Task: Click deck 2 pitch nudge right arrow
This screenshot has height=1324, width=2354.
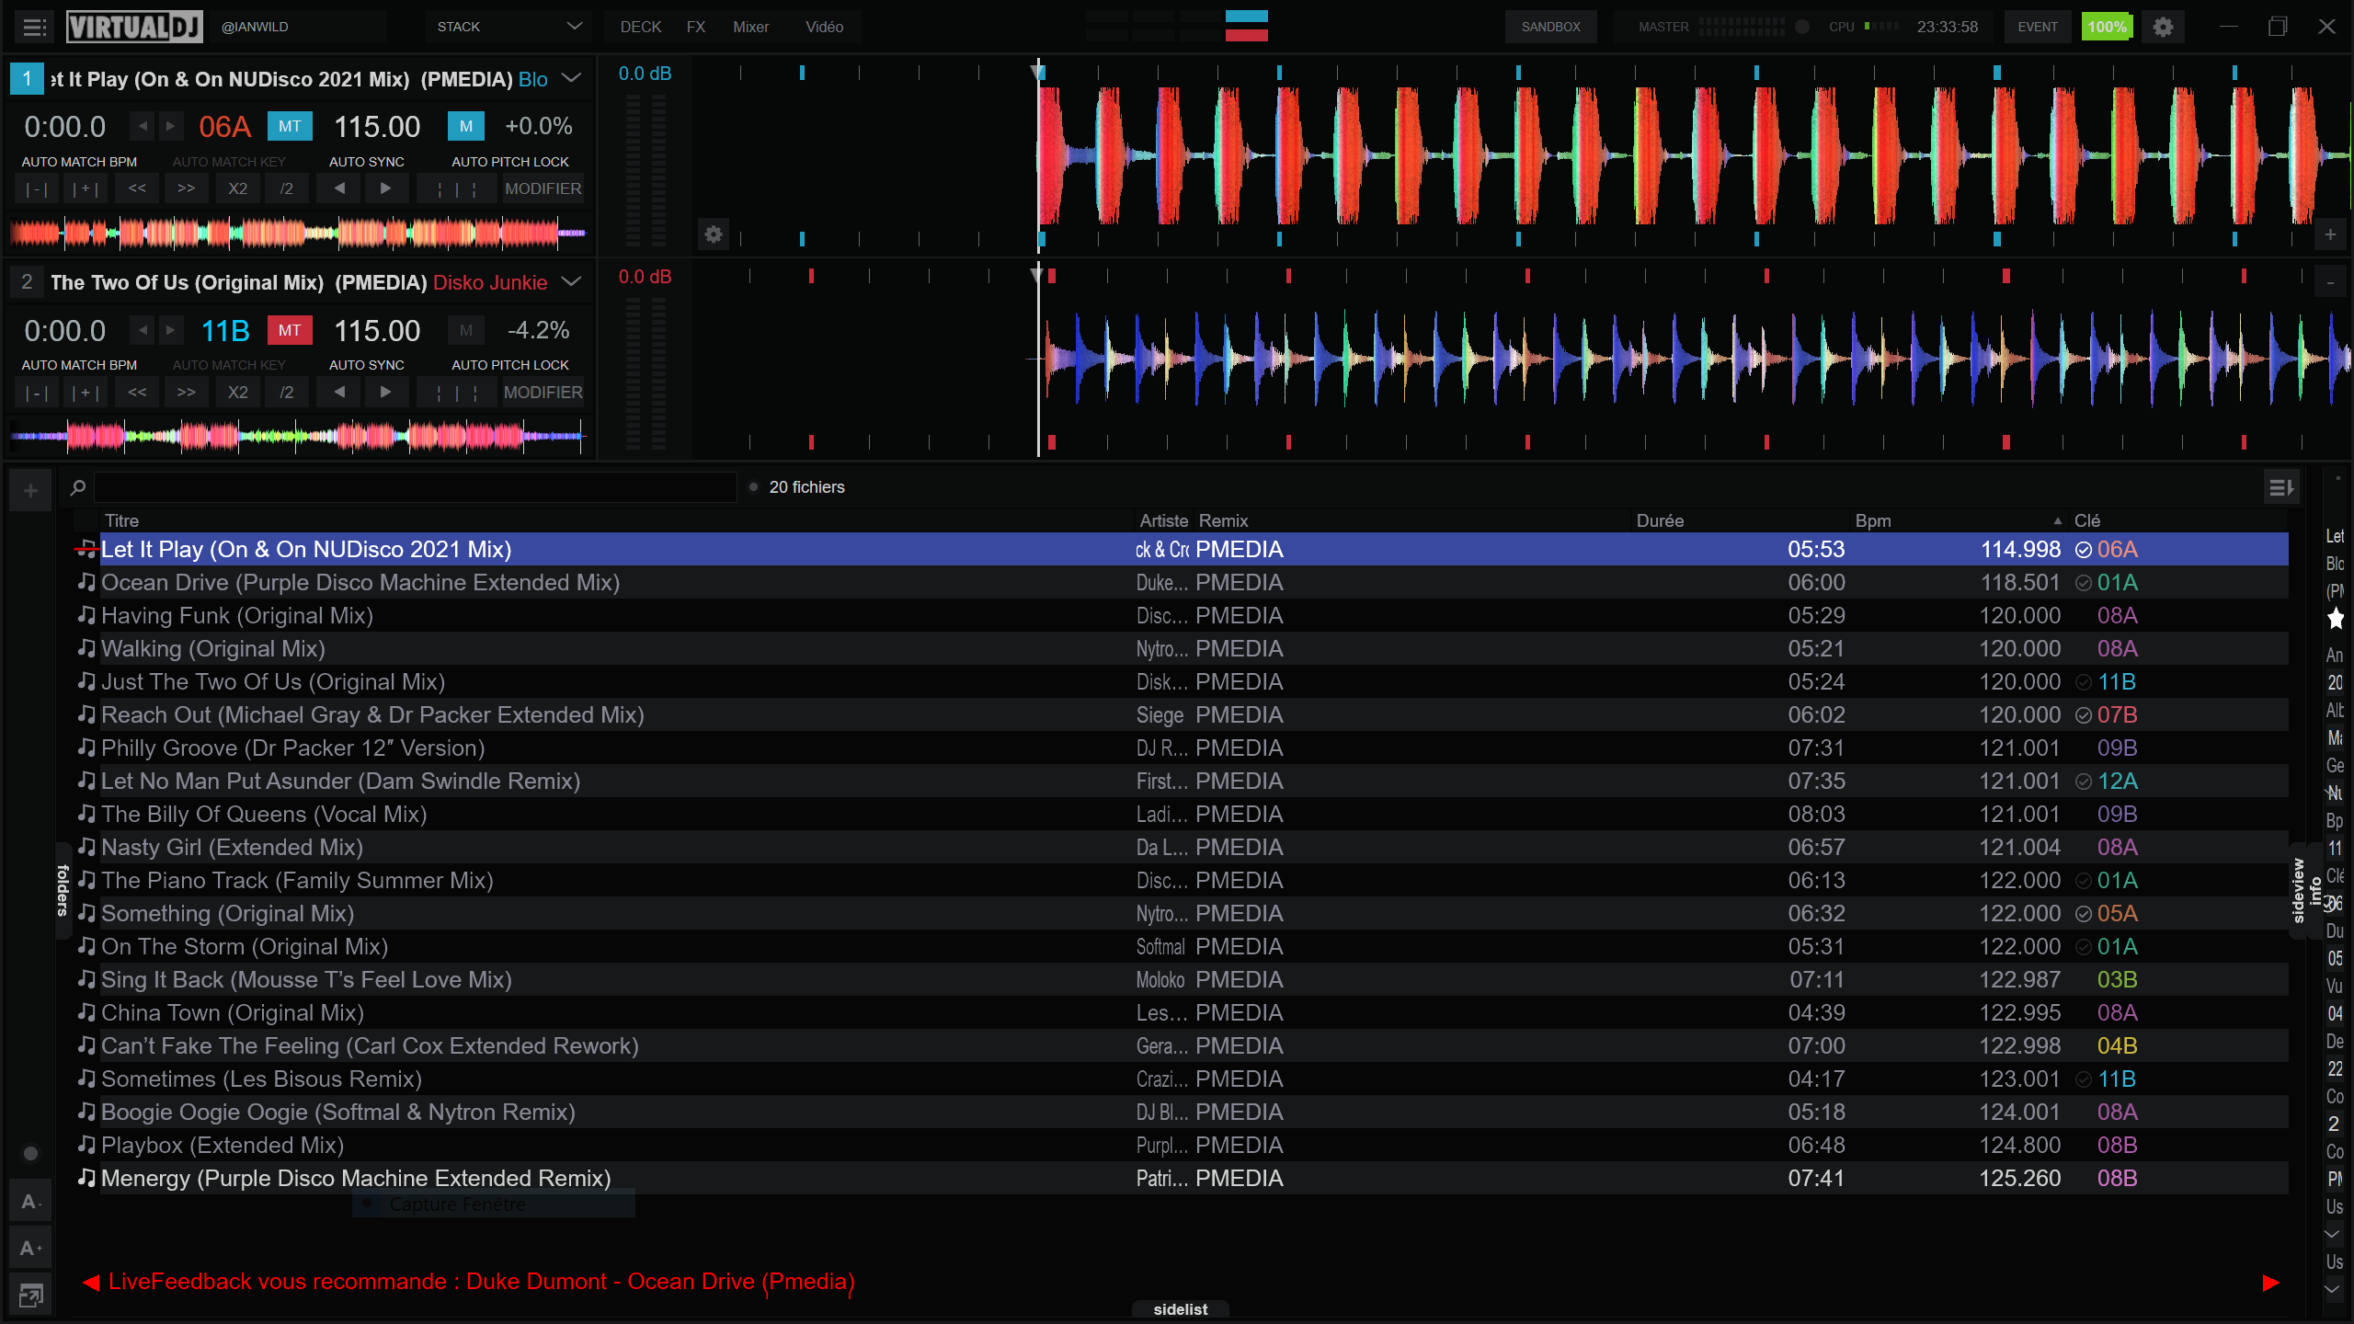Action: coord(386,393)
